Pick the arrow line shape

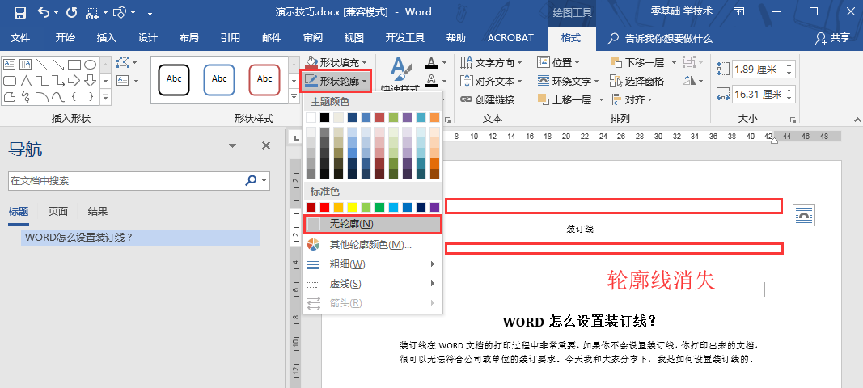pos(57,64)
